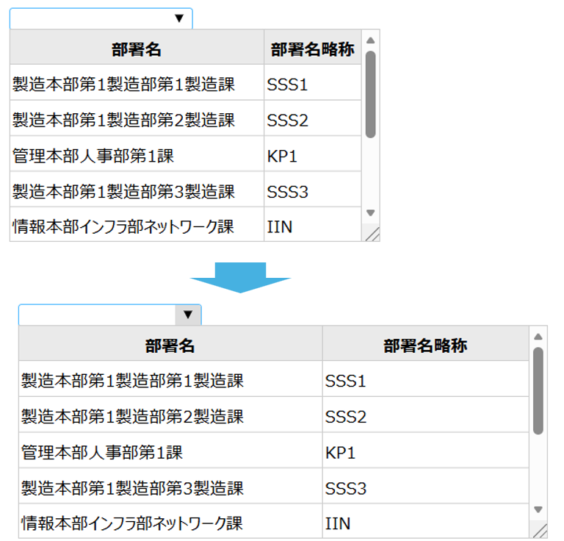The width and height of the screenshot is (564, 541).
Task: Click the scroll-down arrow in the smaller list
Action: coord(371,212)
